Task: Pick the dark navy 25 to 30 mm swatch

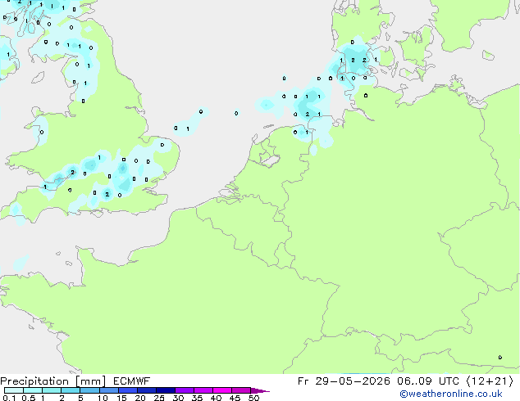Action: [165, 390]
